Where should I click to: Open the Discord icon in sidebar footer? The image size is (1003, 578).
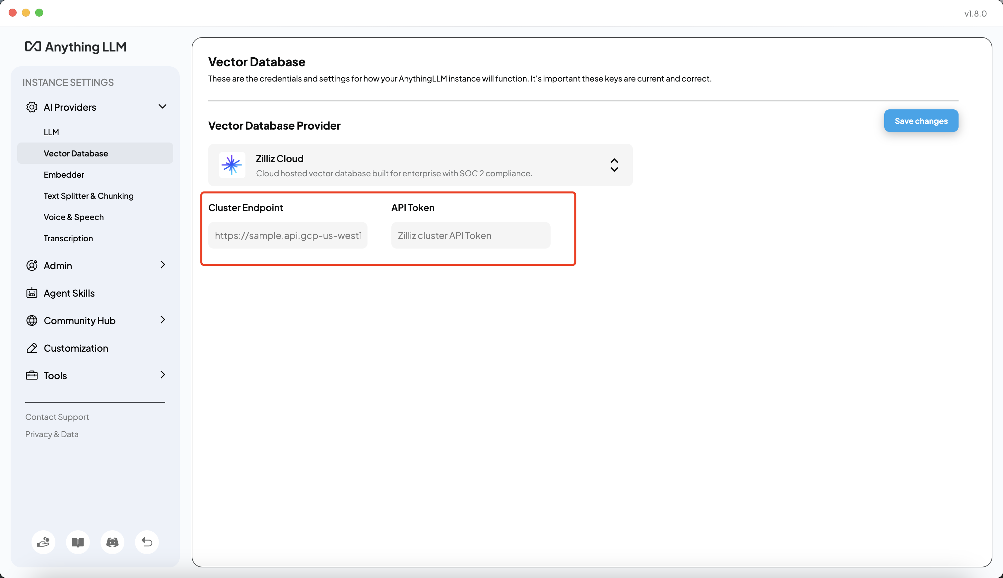pos(112,542)
